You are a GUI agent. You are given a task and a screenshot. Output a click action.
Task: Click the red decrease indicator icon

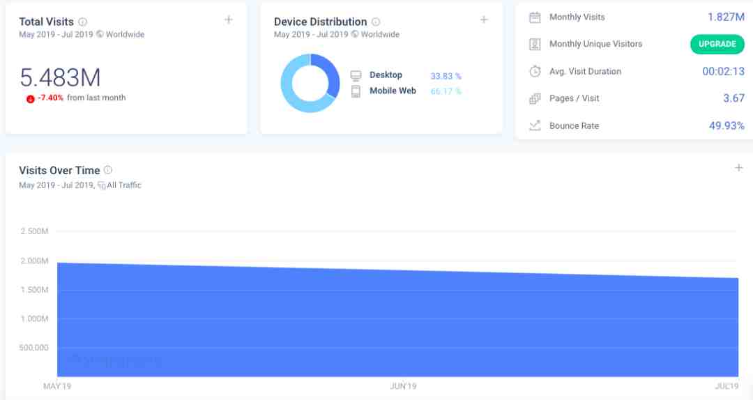pyautogui.click(x=30, y=99)
